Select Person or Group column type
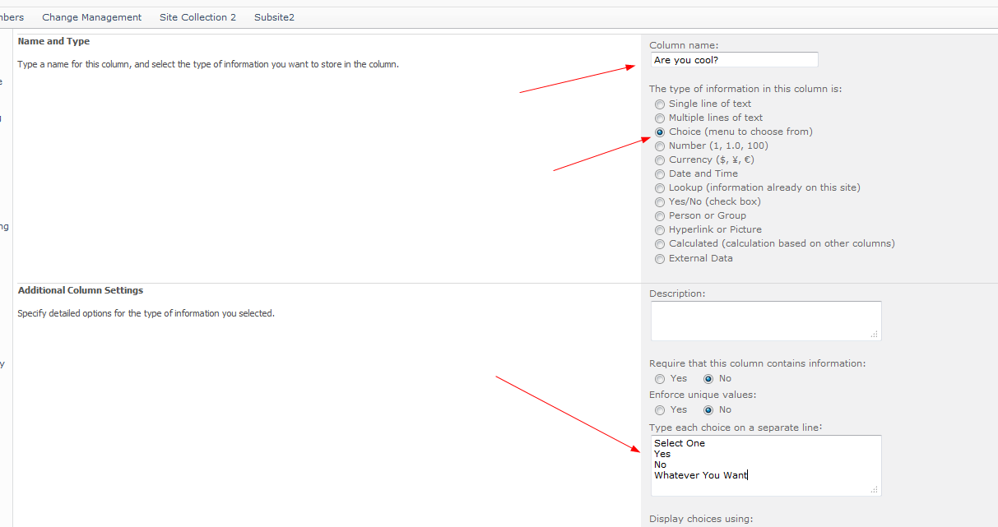Viewport: 998px width, 527px height. pyautogui.click(x=660, y=216)
